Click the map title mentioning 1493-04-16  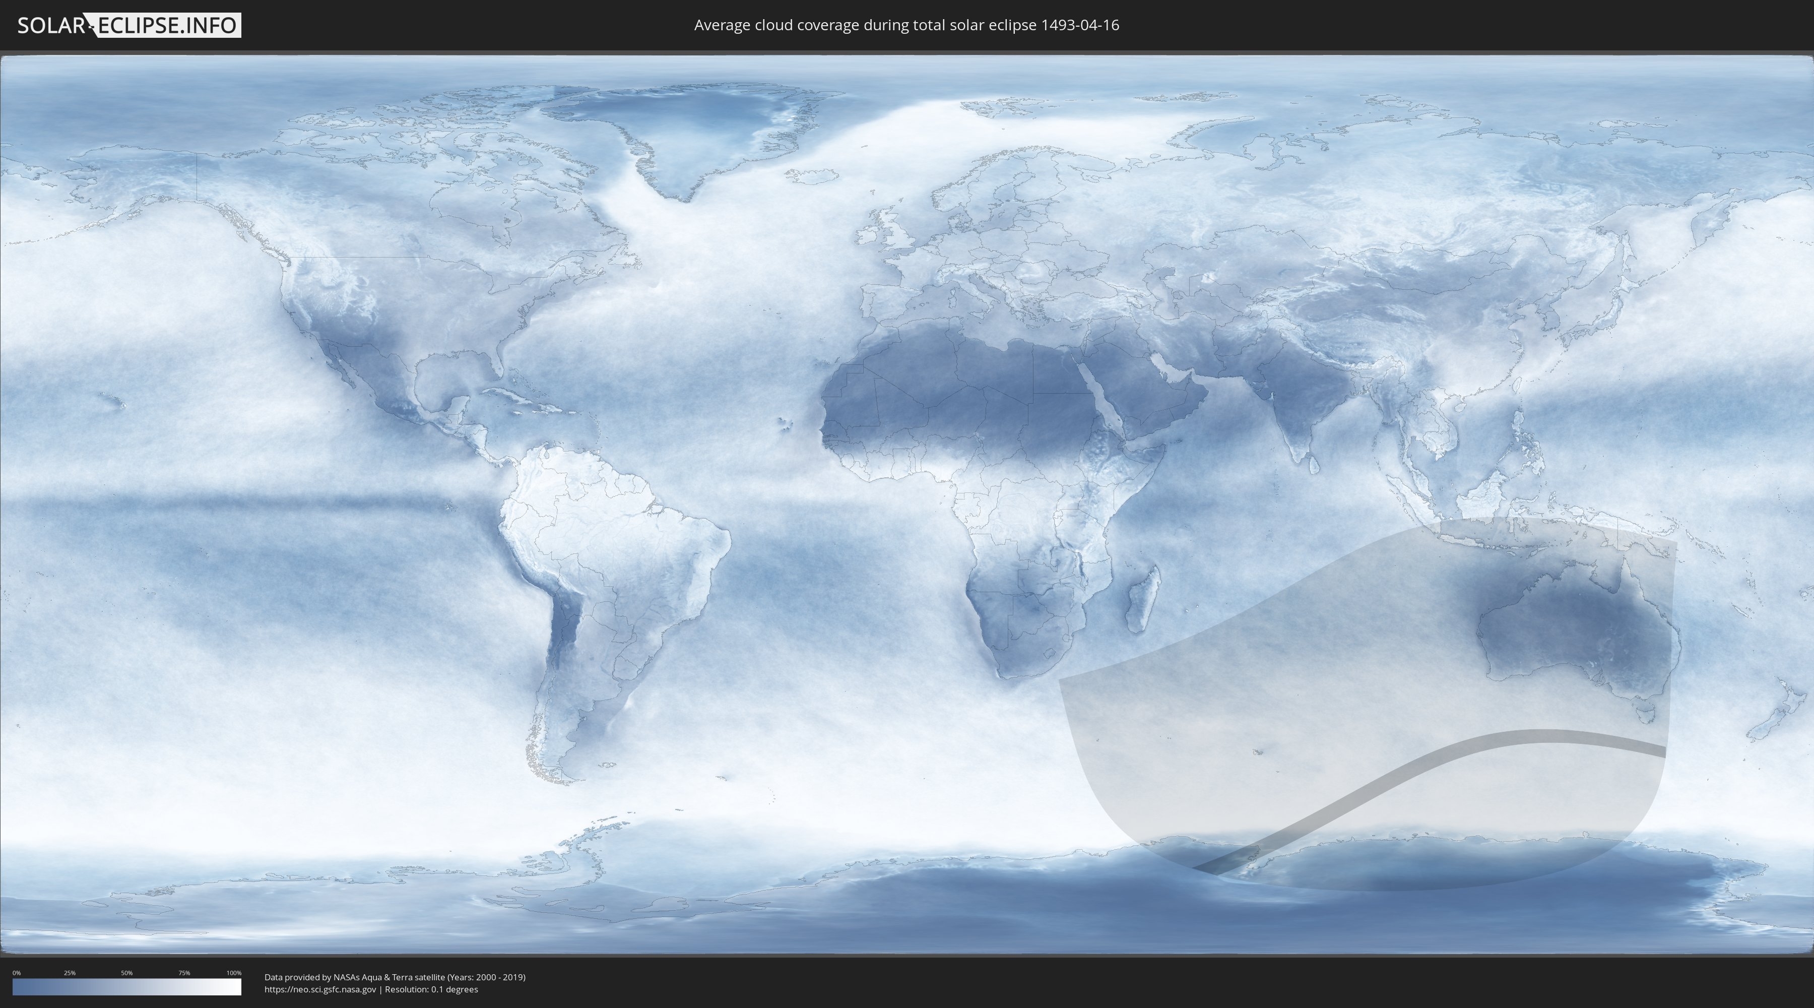coord(906,25)
